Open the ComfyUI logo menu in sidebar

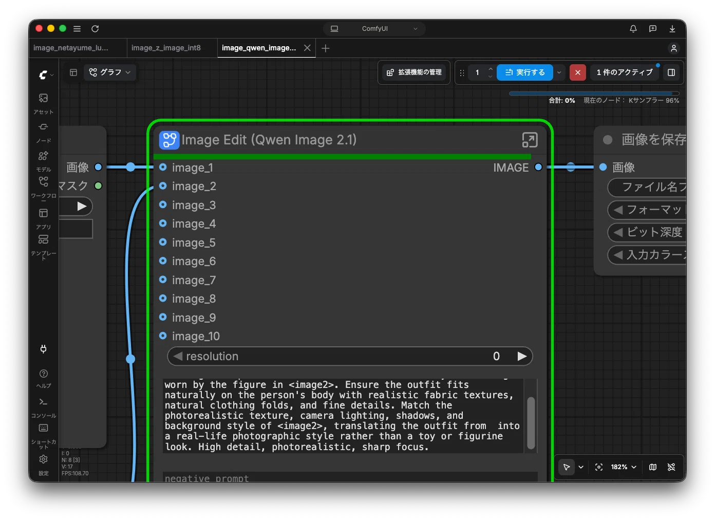[46, 75]
